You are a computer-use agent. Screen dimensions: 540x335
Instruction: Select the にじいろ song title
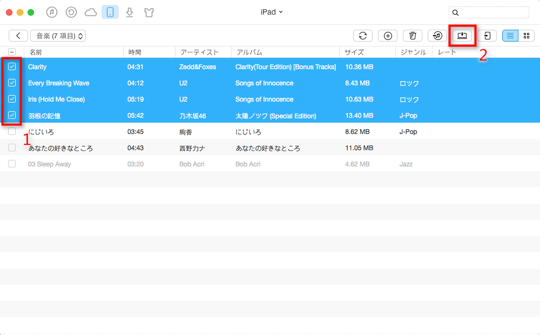point(41,132)
